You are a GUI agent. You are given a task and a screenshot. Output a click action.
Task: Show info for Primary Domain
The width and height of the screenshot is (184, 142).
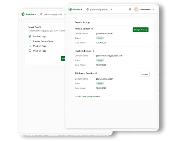point(92,29)
